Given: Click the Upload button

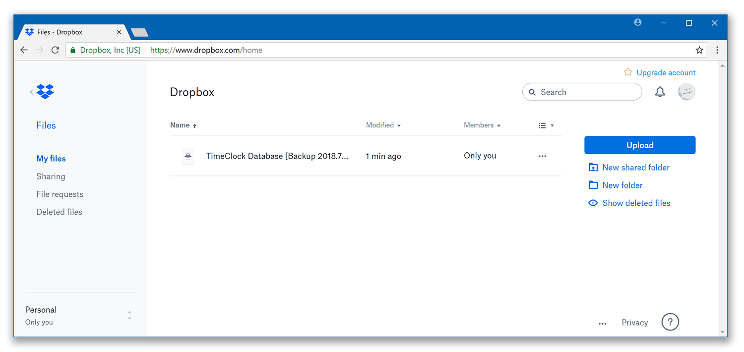Looking at the screenshot, I should coord(640,145).
